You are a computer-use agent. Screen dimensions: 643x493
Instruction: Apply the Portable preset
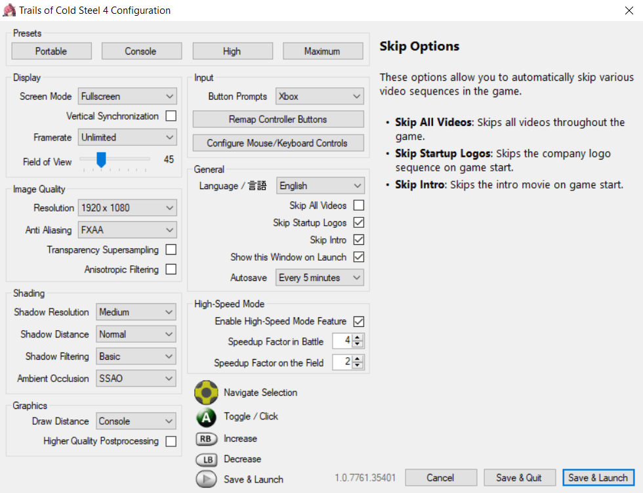51,51
